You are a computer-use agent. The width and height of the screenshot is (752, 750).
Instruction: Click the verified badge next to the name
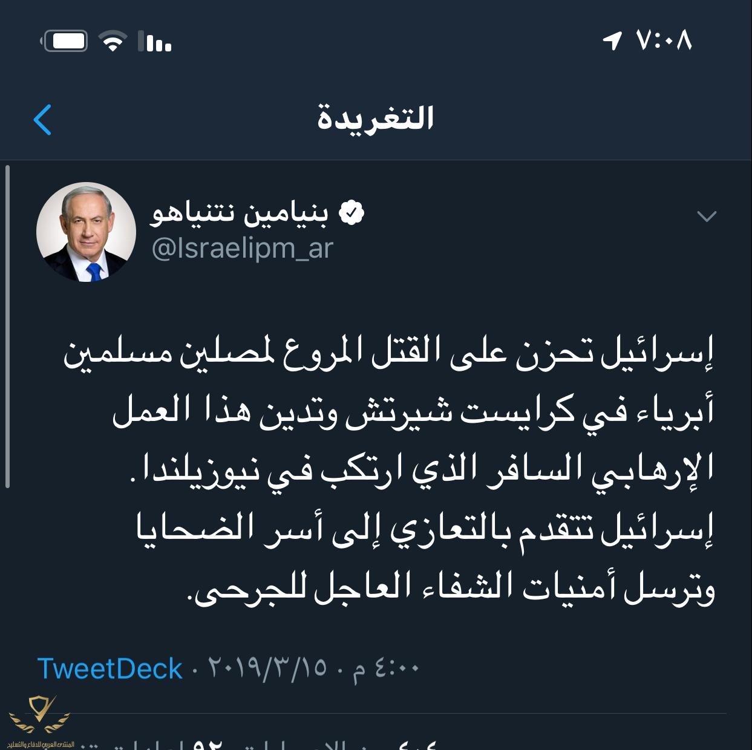[351, 213]
